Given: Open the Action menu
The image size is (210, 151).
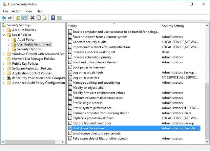Looking at the screenshot, I should (x=17, y=11).
